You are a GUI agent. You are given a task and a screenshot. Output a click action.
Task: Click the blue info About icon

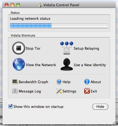(87, 82)
